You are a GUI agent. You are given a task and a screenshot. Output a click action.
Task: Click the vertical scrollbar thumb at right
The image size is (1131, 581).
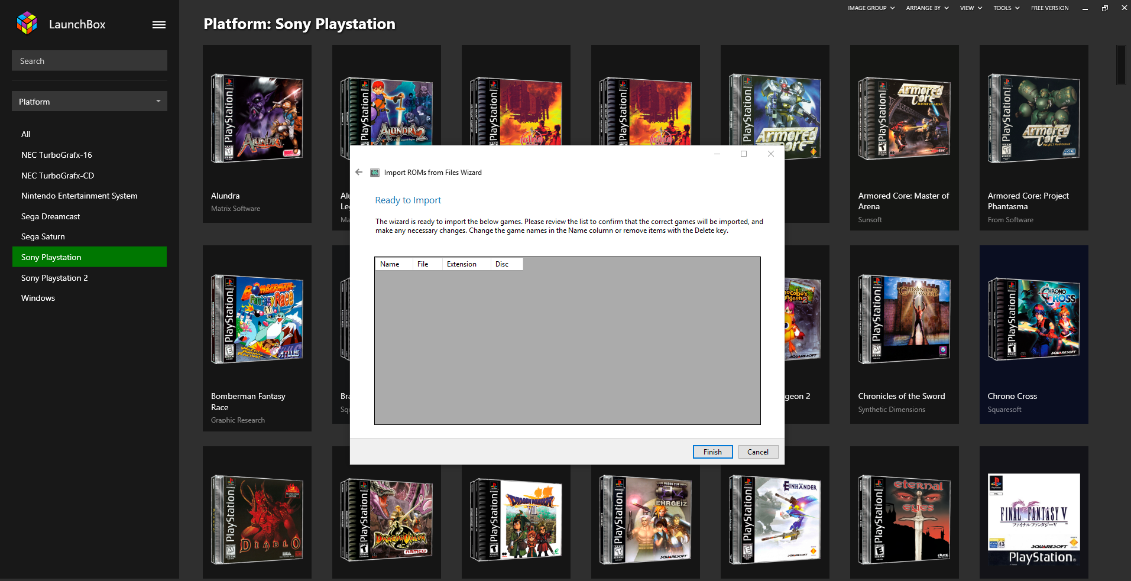pos(1122,65)
